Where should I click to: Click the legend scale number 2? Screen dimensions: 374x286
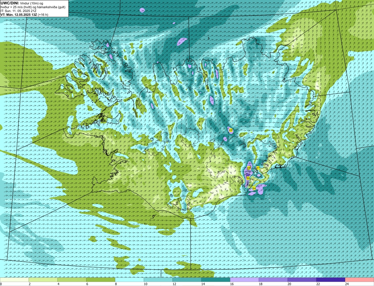[30, 284]
